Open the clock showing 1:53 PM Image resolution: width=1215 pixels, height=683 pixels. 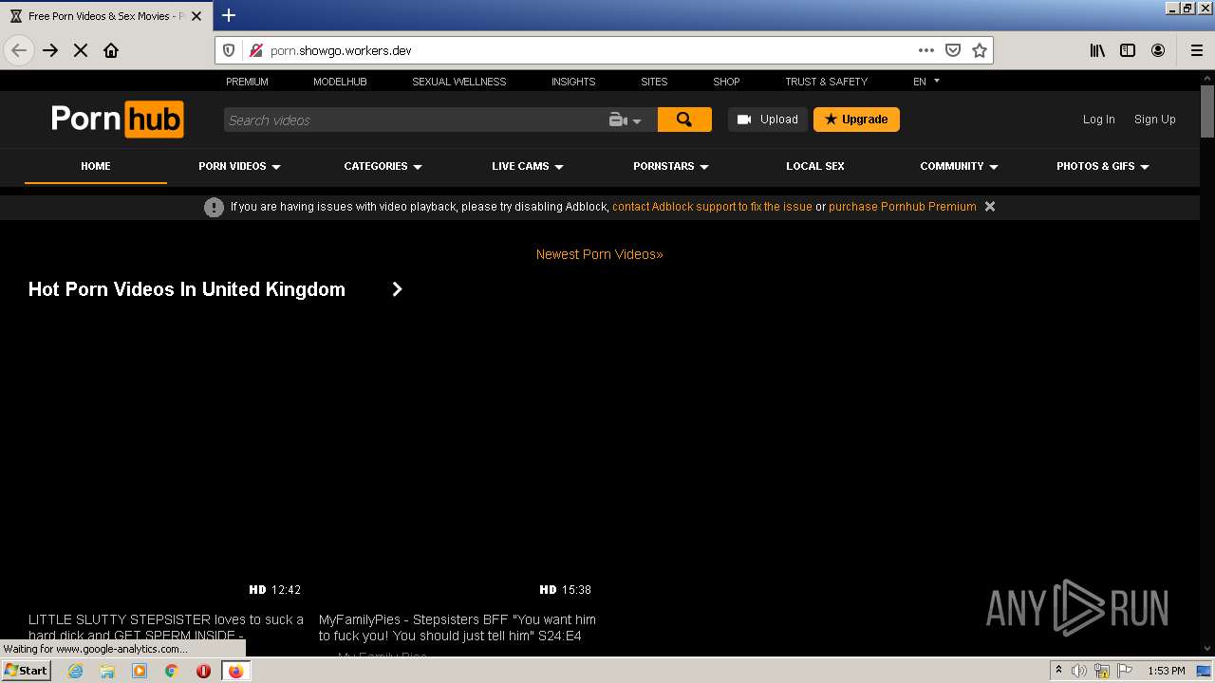point(1167,671)
